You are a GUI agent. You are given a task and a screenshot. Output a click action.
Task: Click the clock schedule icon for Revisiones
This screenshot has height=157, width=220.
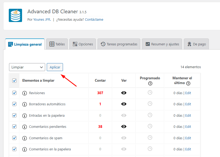pyautogui.click(x=150, y=93)
